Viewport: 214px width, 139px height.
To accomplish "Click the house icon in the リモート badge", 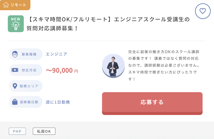I will pyautogui.click(x=6, y=5).
